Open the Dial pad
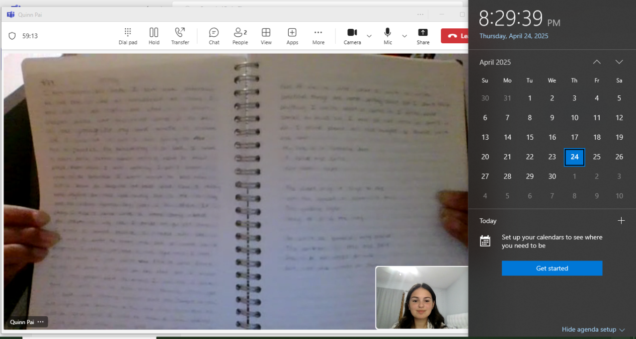The width and height of the screenshot is (636, 339). coord(128,36)
